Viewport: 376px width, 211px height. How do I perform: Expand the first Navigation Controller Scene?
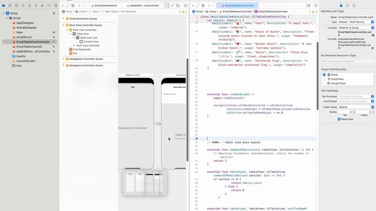[63, 59]
